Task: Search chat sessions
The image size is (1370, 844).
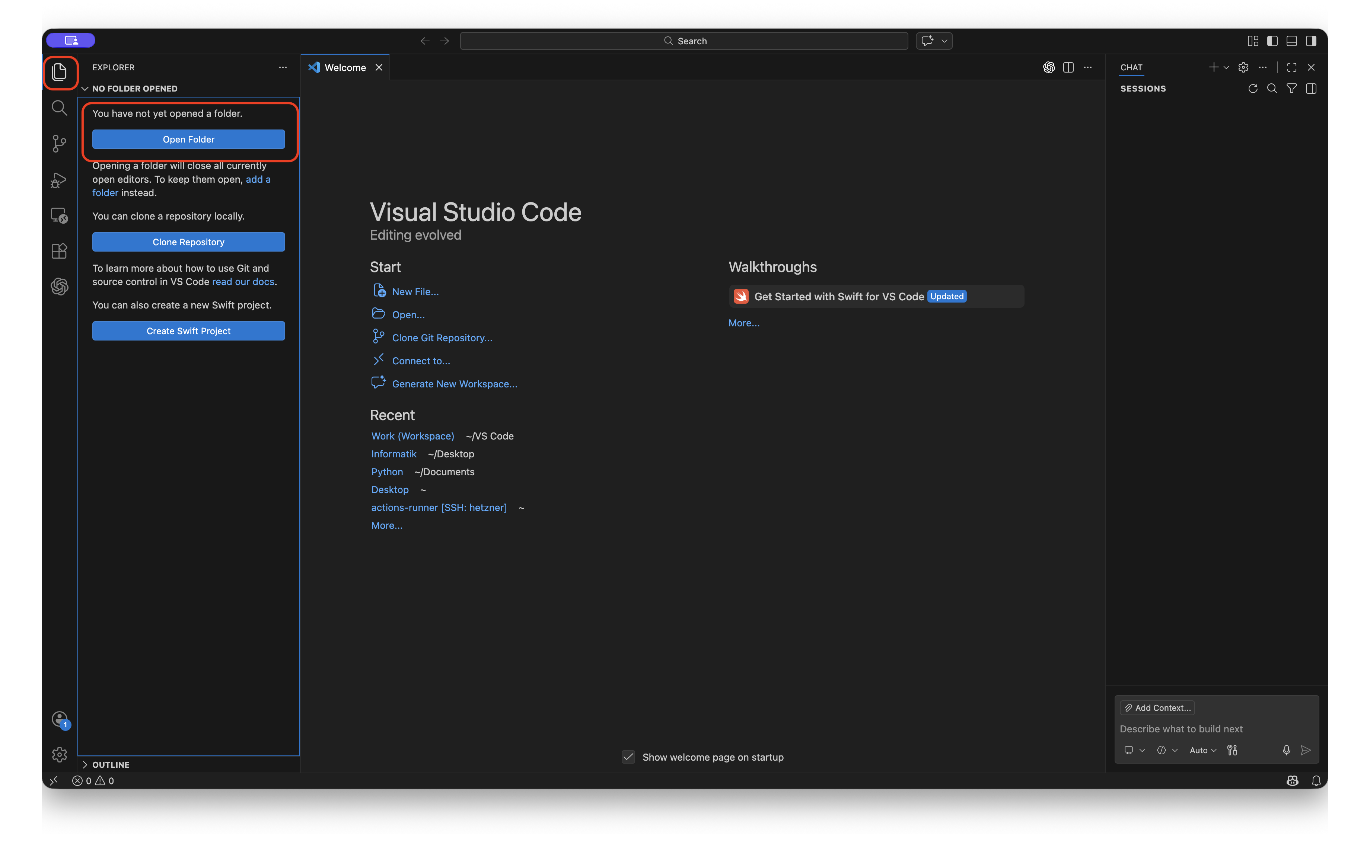Action: pos(1272,89)
